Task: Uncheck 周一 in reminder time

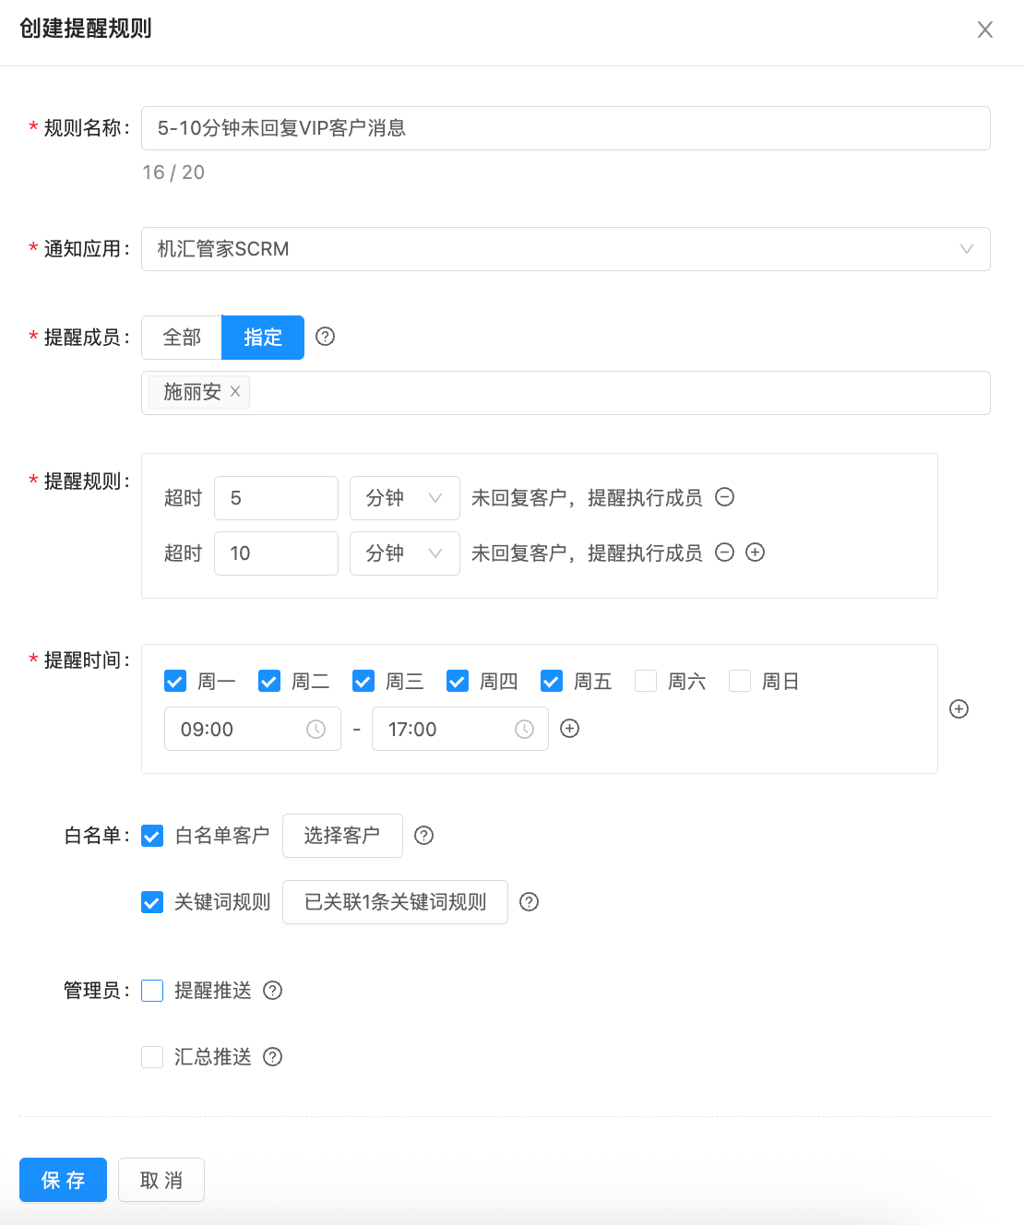Action: click(x=175, y=682)
